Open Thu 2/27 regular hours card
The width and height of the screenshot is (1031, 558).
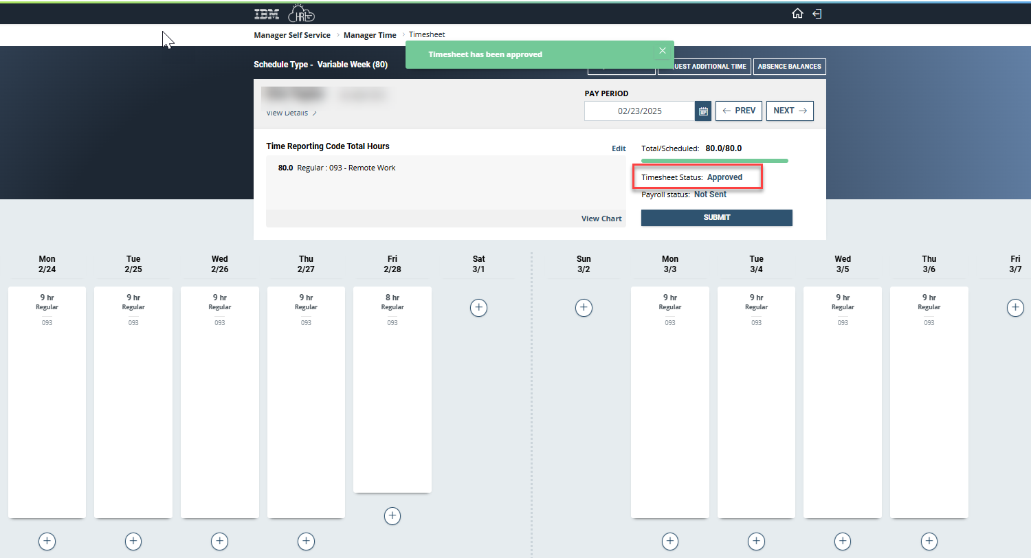(306, 402)
